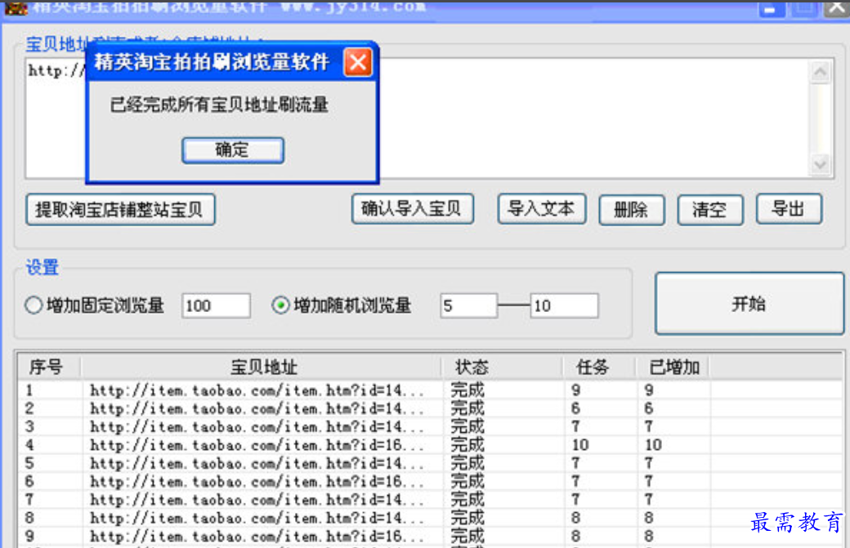Click added value 10 in row 4
Screen dimensions: 850x548
coord(653,445)
